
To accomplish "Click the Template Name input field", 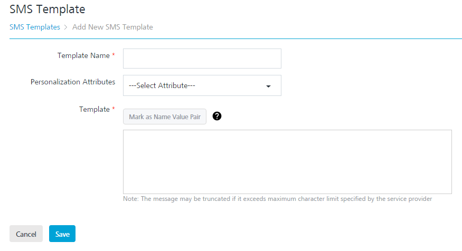I will pos(202,59).
